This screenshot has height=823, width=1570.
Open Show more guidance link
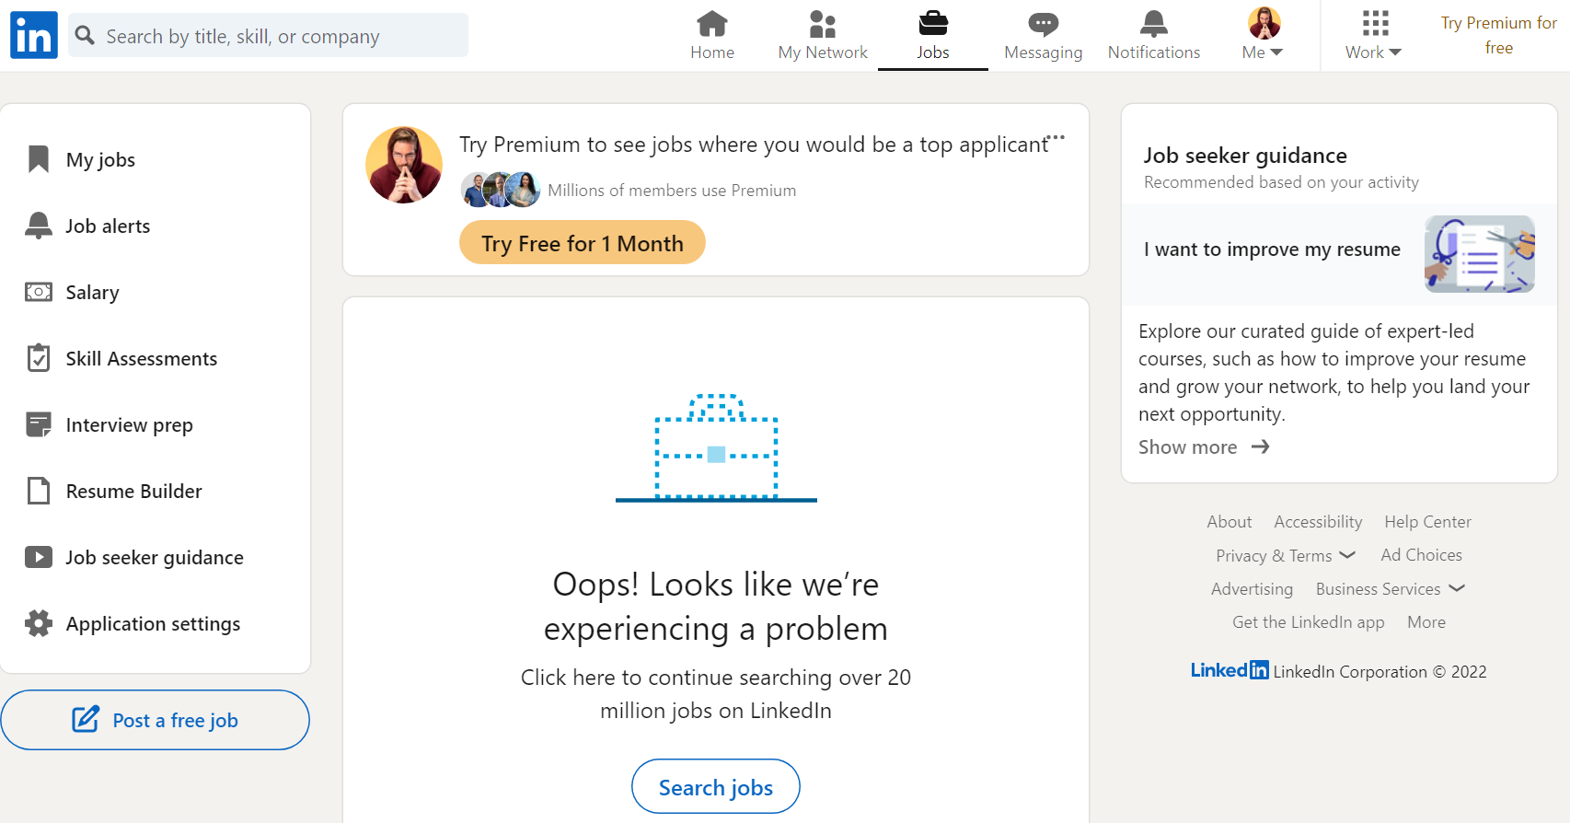point(1204,447)
